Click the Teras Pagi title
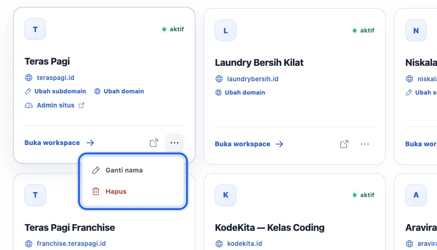Image resolution: width=437 pixels, height=250 pixels. (47, 61)
